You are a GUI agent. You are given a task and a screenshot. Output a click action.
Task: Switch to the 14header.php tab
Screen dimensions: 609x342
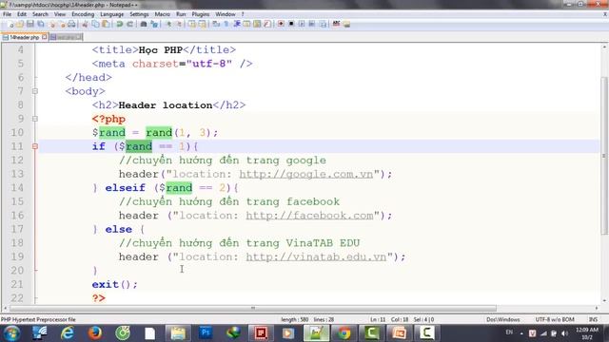(x=24, y=37)
